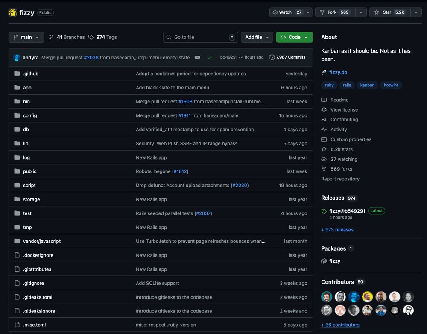
Task: Open the Star lists dropdown arrow
Action: pyautogui.click(x=416, y=12)
